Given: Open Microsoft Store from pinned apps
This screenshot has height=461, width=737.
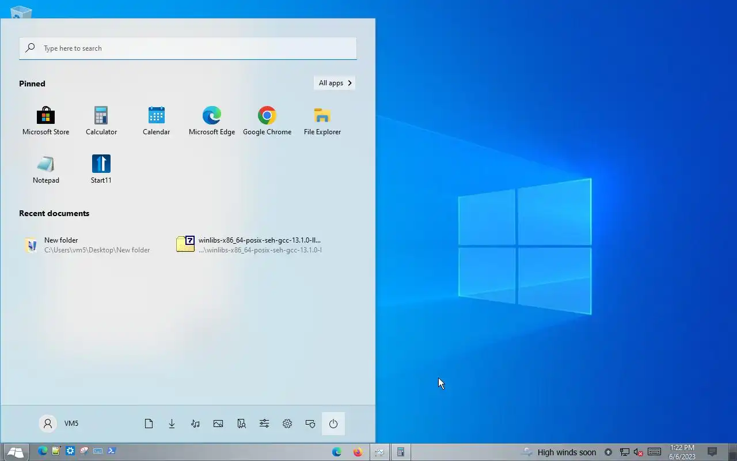Looking at the screenshot, I should click(45, 121).
